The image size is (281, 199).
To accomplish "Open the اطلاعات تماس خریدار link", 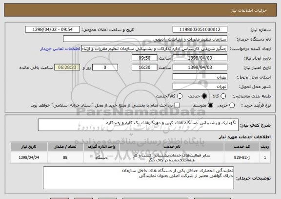I will coord(60,49).
